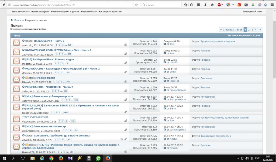Open page 125 of Подвеска P12 thread
The height and width of the screenshot is (162, 276).
coord(70,45)
